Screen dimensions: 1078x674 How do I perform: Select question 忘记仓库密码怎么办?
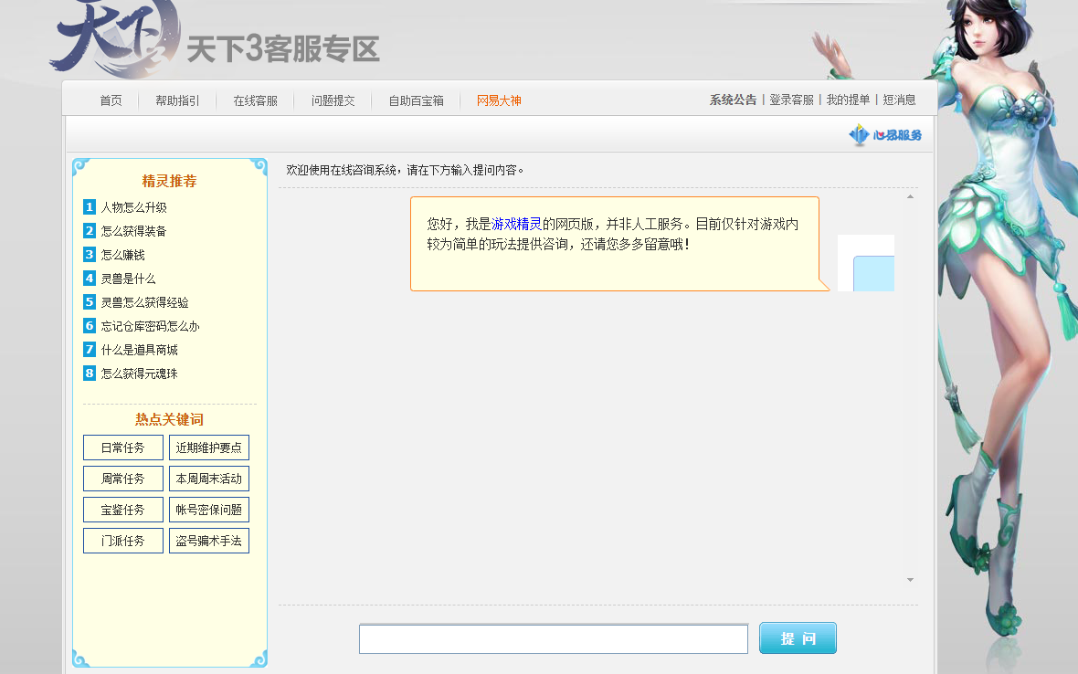point(151,326)
